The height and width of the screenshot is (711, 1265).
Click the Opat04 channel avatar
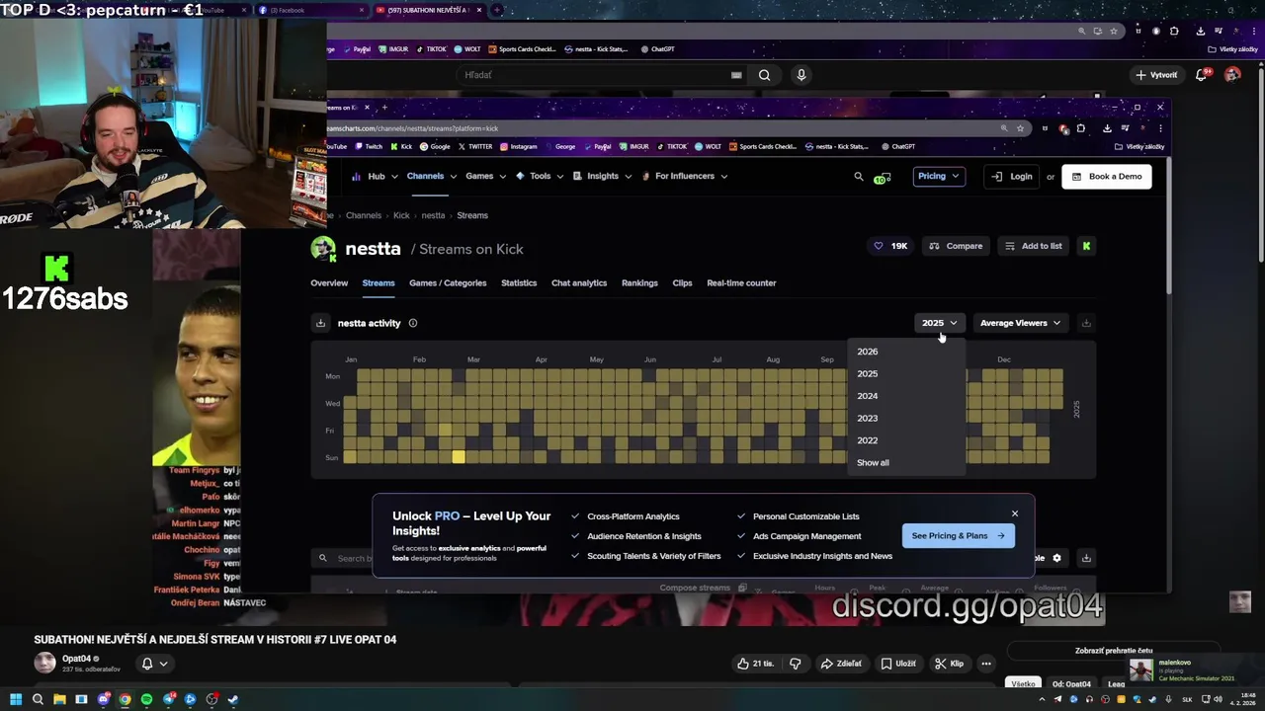coord(44,663)
